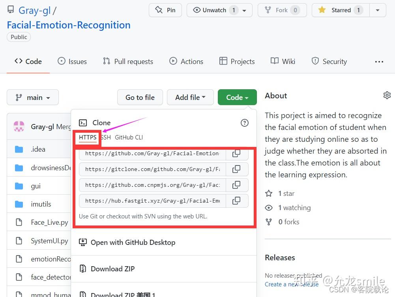Open the Actions tab
Image resolution: width=395 pixels, height=297 pixels.
[x=186, y=61]
